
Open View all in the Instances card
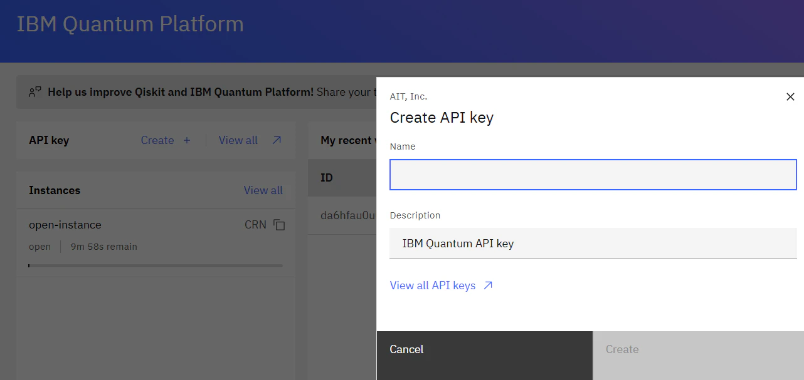[x=263, y=190]
